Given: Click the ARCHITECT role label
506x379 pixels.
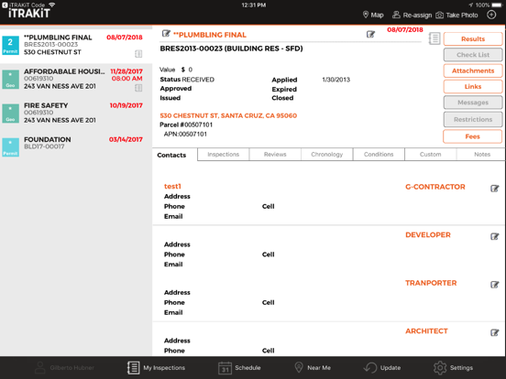Looking at the screenshot, I should pos(426,331).
